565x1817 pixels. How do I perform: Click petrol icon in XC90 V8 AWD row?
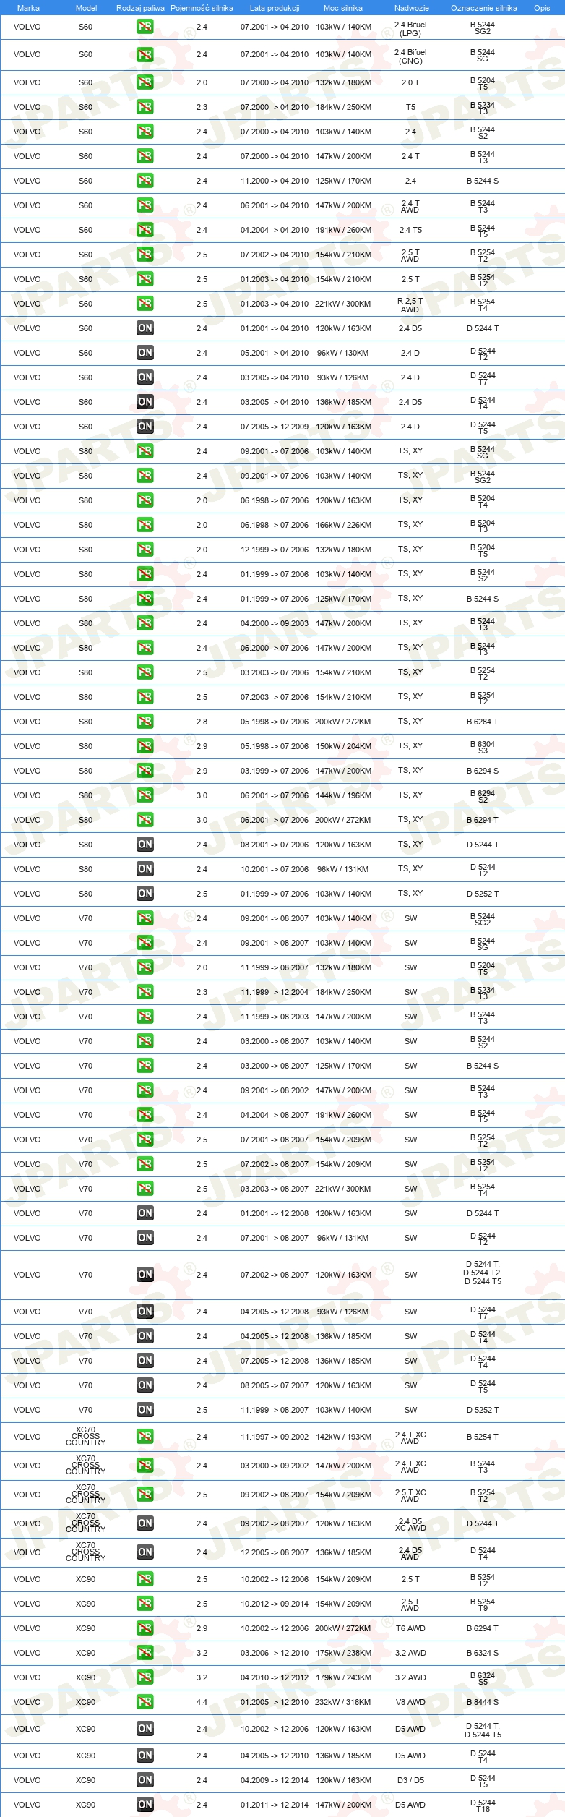point(145,1702)
